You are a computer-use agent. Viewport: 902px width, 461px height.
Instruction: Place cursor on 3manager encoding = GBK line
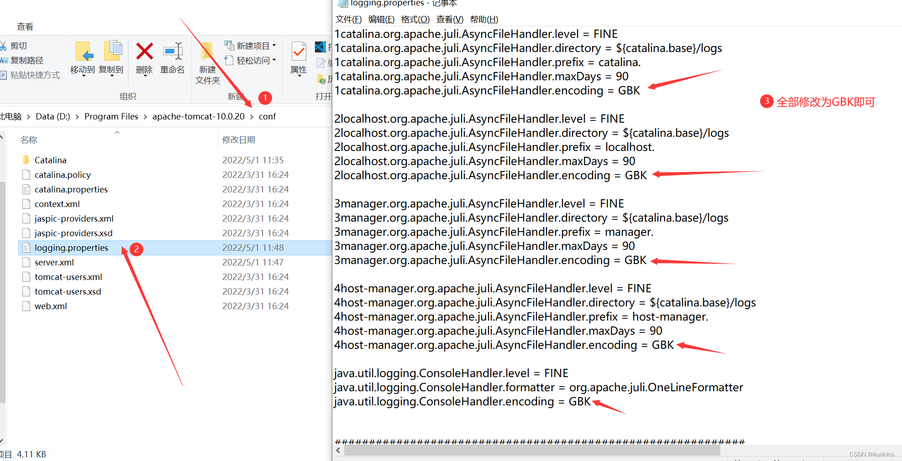point(490,260)
